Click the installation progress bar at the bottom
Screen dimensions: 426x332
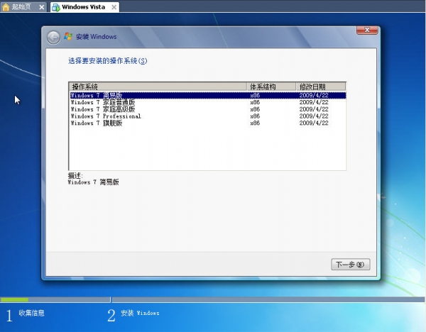[212, 299]
